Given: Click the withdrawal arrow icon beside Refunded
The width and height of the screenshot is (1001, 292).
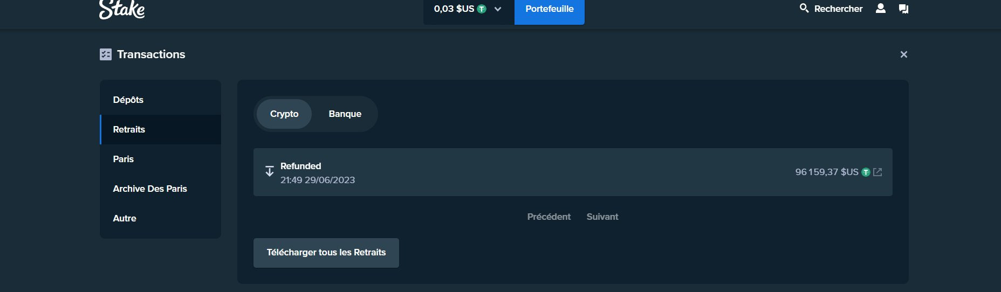Looking at the screenshot, I should point(270,171).
